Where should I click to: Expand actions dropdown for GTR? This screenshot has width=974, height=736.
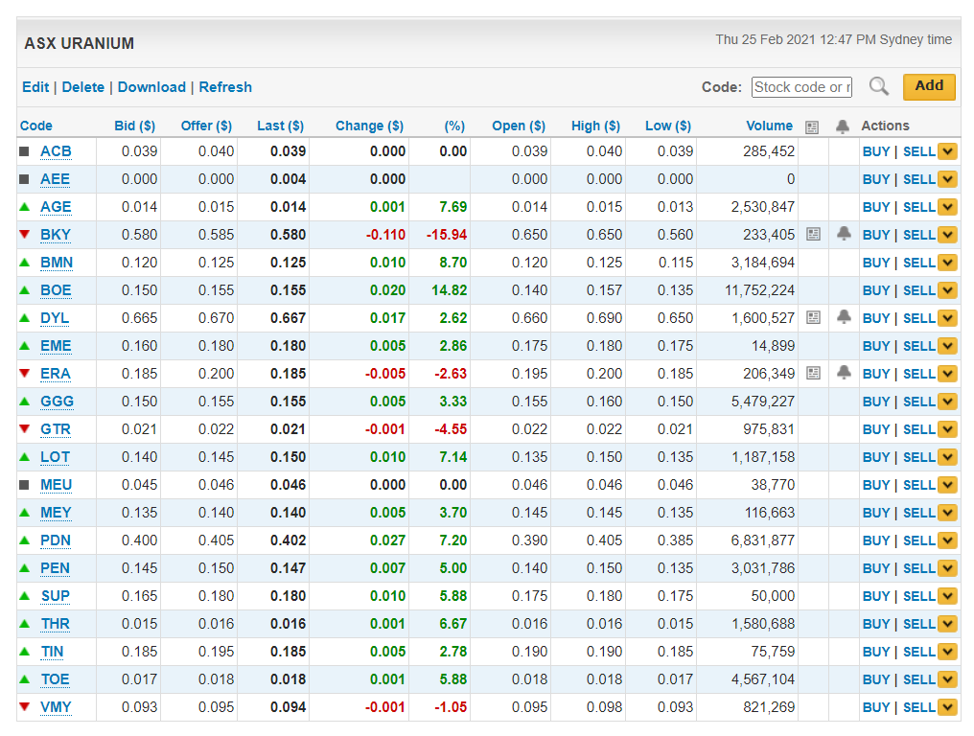(x=947, y=429)
